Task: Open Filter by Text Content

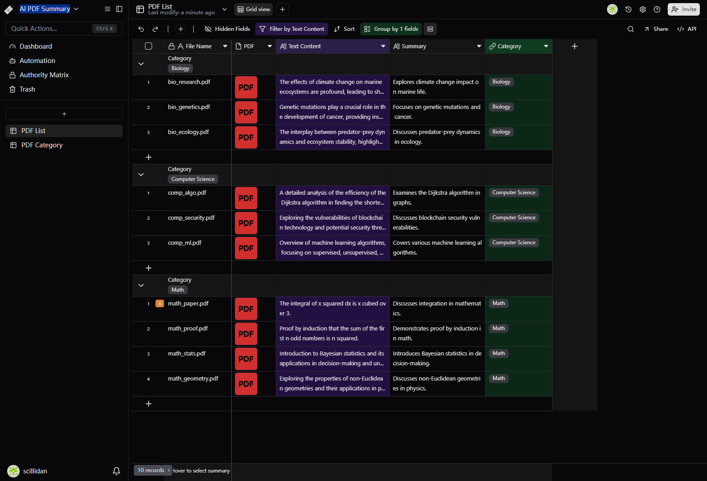Action: pos(291,29)
